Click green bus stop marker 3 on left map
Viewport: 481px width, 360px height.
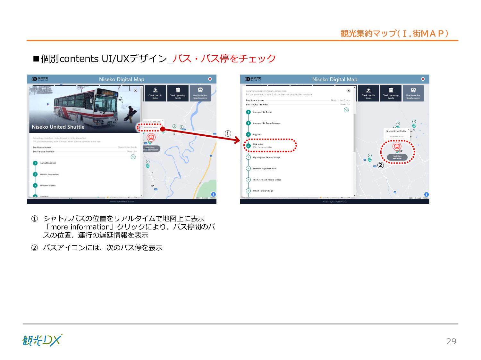coord(174,126)
